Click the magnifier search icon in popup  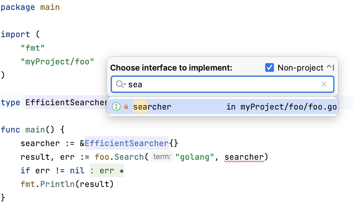[x=120, y=84]
